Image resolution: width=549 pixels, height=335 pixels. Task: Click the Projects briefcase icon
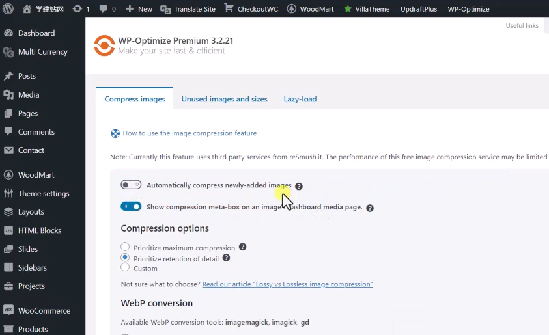(8, 286)
